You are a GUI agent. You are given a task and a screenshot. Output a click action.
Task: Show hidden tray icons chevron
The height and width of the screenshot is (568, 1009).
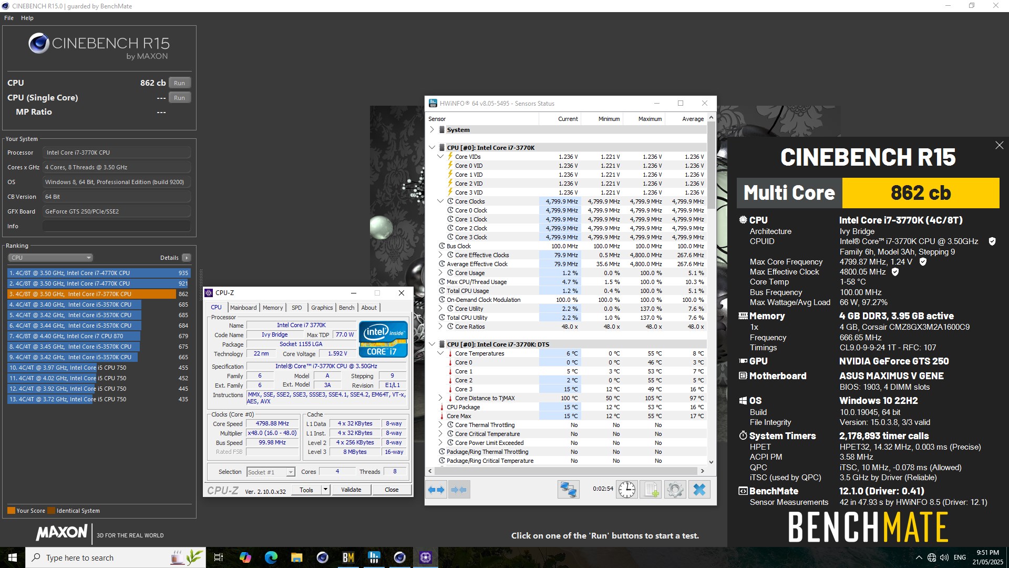click(919, 557)
